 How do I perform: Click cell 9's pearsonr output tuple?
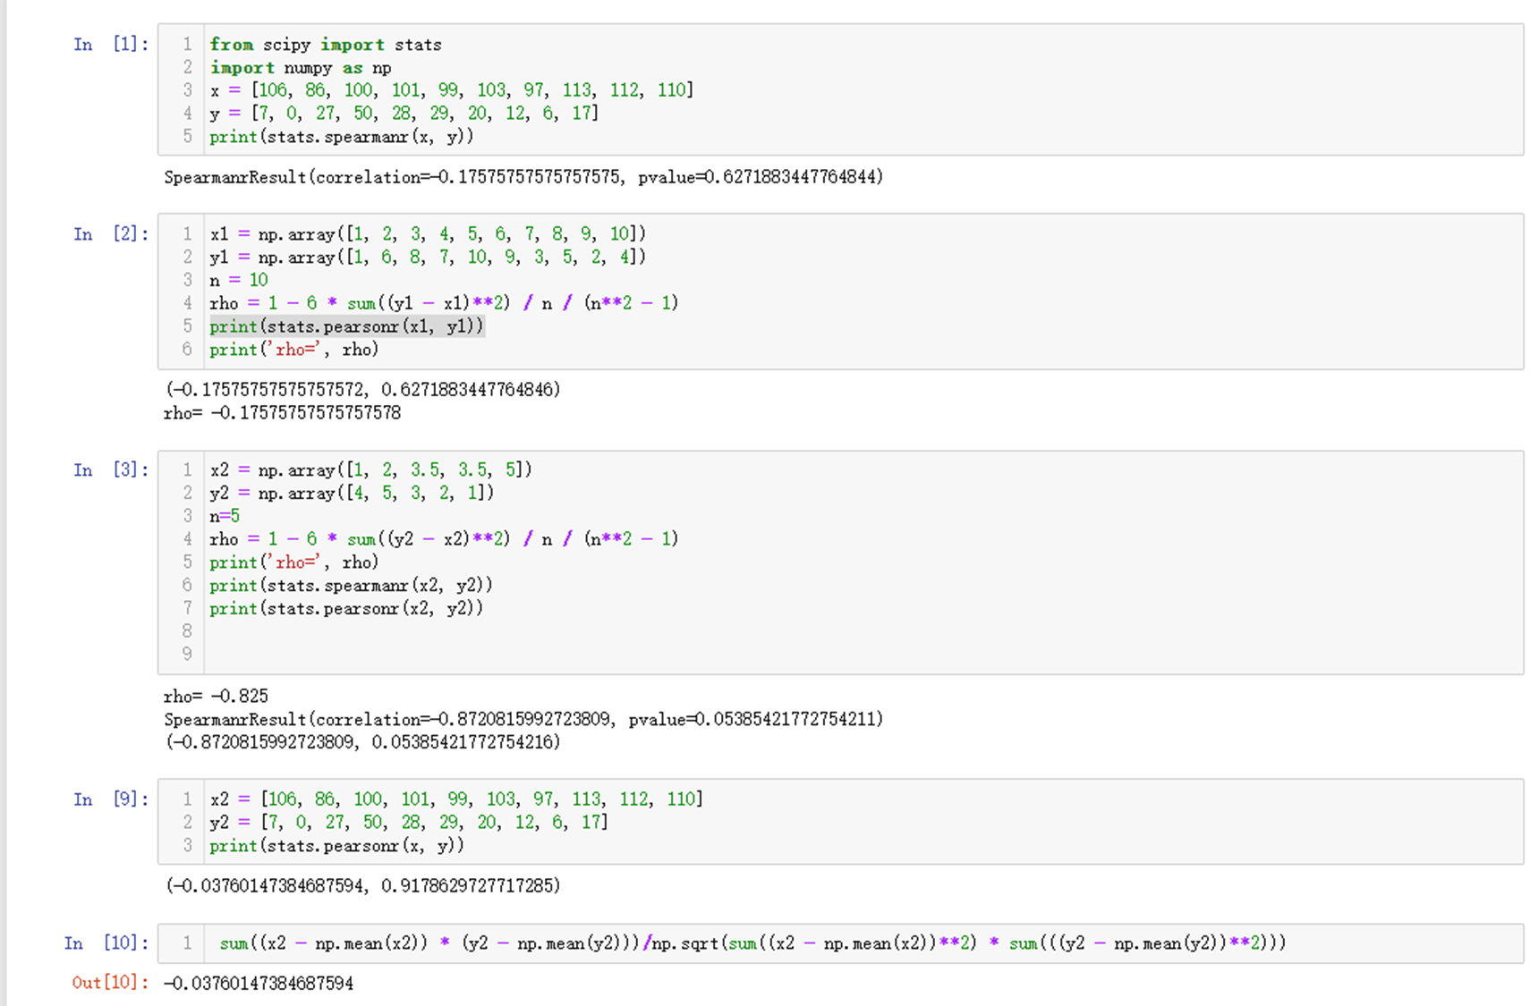coord(363,885)
